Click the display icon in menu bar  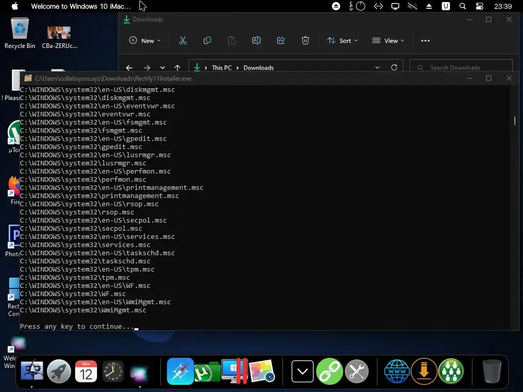click(395, 6)
